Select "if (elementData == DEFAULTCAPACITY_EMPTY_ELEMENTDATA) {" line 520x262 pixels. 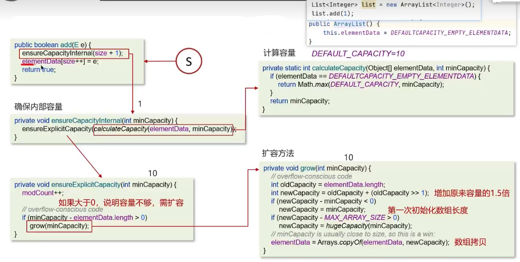click(x=375, y=76)
